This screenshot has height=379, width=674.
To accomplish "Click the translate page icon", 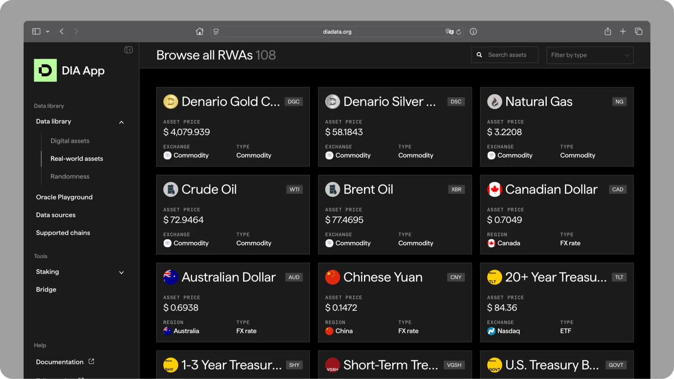I will (449, 32).
